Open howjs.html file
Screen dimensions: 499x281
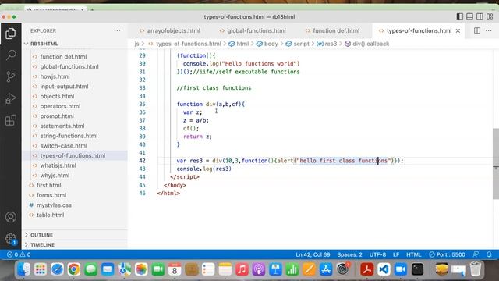pyautogui.click(x=55, y=76)
